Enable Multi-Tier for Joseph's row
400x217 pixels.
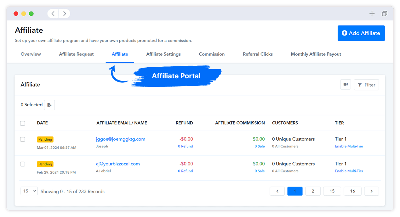coord(349,146)
